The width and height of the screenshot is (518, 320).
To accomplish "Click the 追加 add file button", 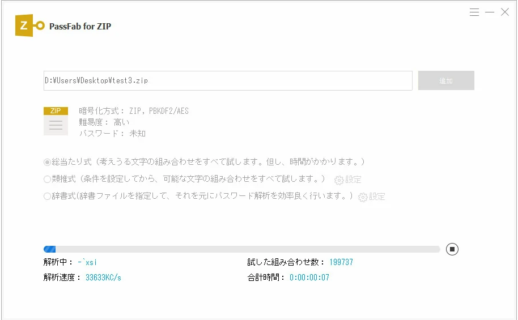I will [446, 80].
